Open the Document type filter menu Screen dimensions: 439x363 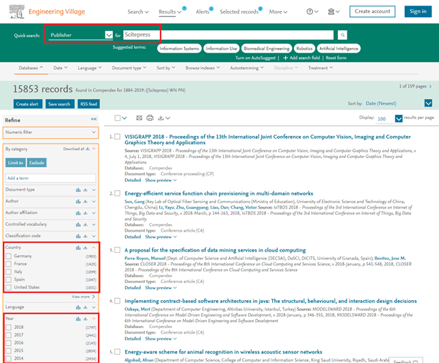pos(129,68)
